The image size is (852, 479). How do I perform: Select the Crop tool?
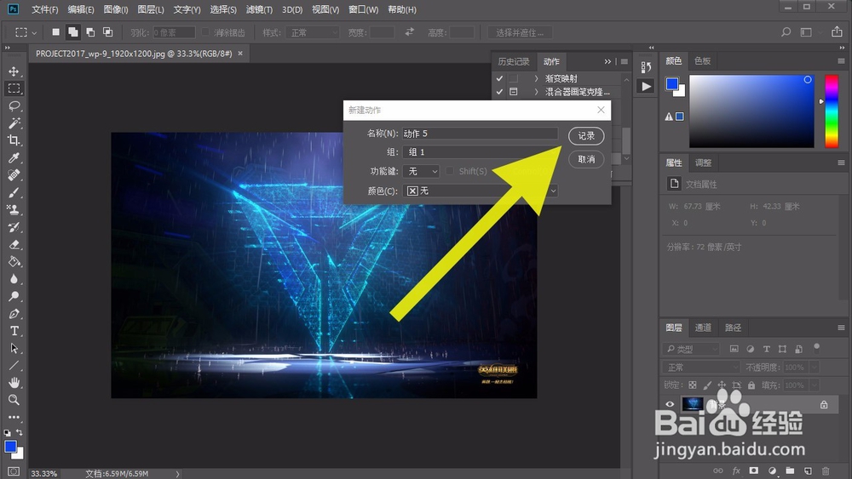tap(14, 140)
